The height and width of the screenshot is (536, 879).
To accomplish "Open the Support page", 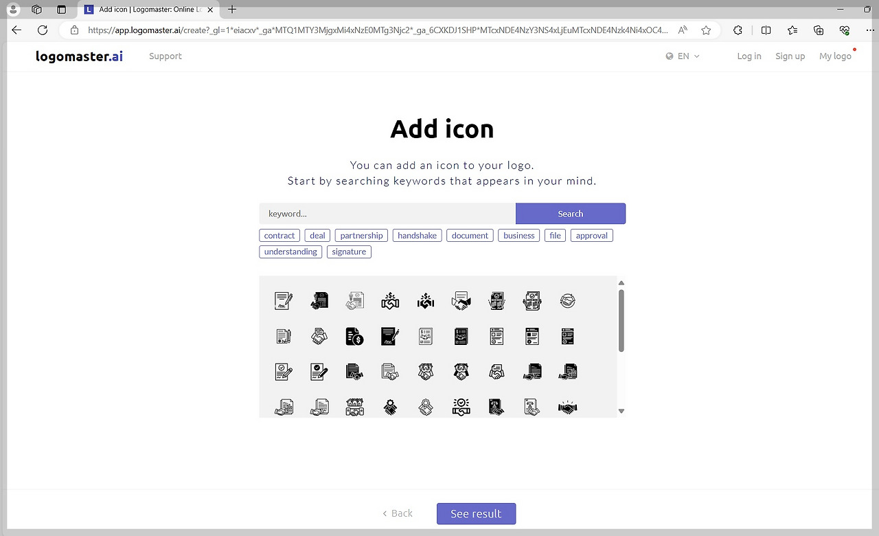I will (x=165, y=56).
